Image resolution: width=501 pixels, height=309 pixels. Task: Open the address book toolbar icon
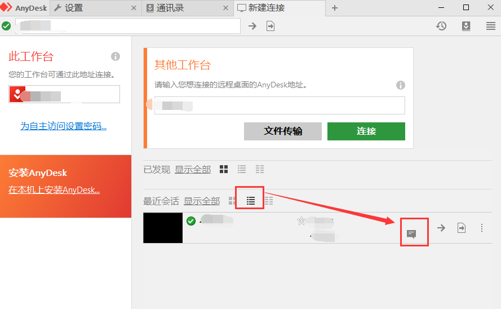point(466,26)
